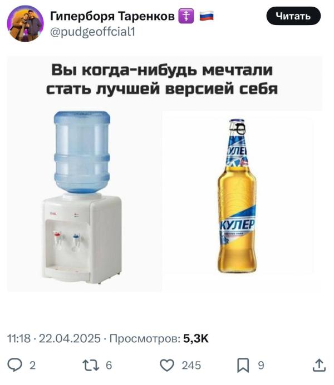334x385 pixels.
Task: Open the water cooler dispenser image
Action: [x=82, y=198]
